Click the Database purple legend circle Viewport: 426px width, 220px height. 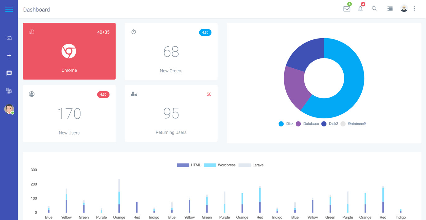[x=298, y=124]
